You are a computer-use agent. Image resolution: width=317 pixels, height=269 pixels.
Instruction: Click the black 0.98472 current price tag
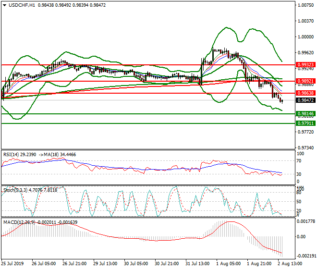click(x=305, y=100)
